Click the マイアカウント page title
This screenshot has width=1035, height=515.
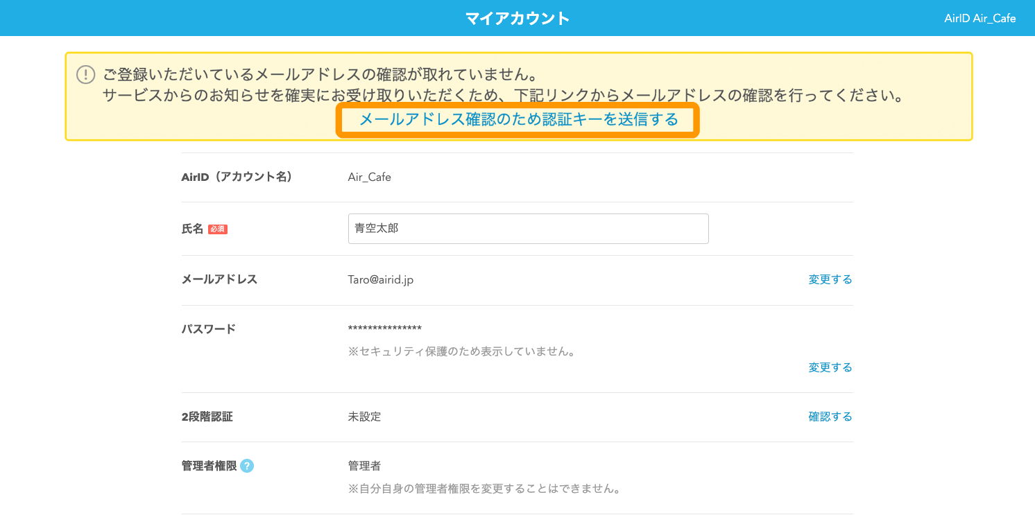[x=517, y=18]
